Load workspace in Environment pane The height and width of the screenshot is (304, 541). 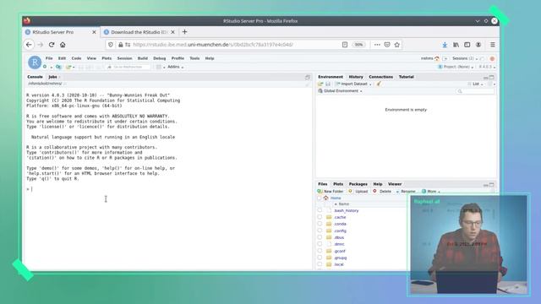pyautogui.click(x=320, y=84)
